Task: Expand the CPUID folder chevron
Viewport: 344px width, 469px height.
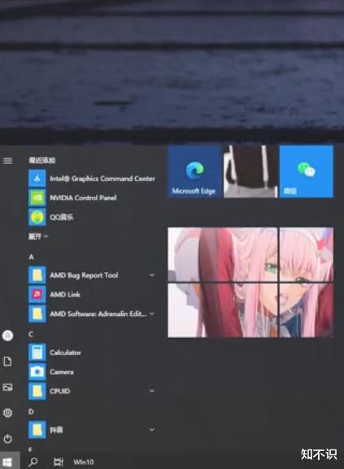Action: coord(152,391)
